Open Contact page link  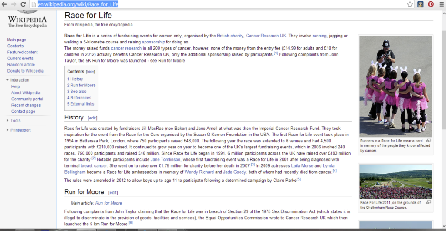coord(24,112)
